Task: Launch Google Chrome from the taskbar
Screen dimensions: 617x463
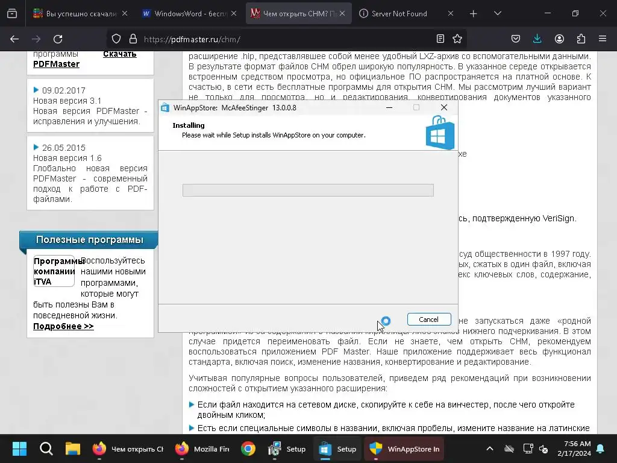Action: click(248, 449)
